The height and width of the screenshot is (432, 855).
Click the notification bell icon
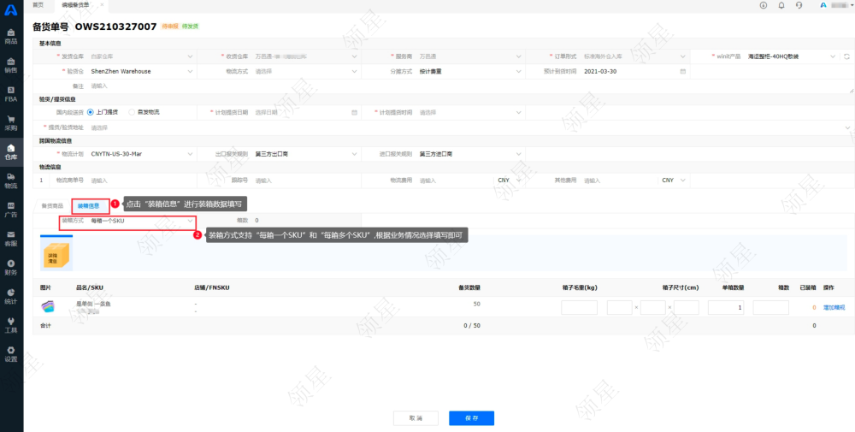[x=781, y=5]
